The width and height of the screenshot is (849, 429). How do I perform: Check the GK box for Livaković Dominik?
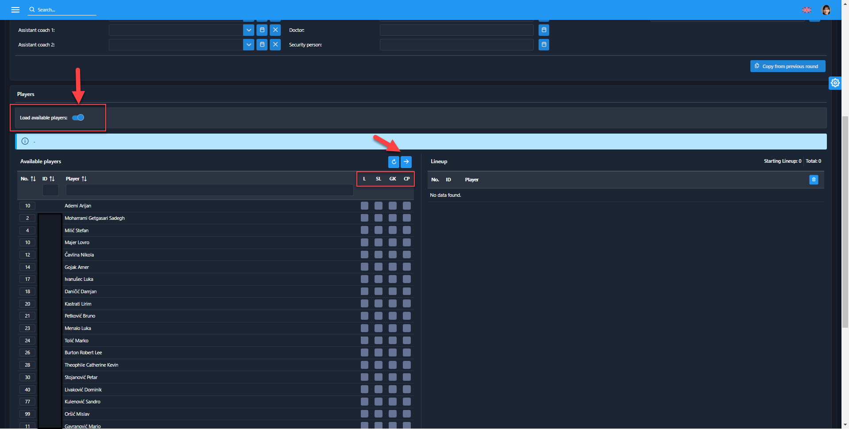point(393,390)
